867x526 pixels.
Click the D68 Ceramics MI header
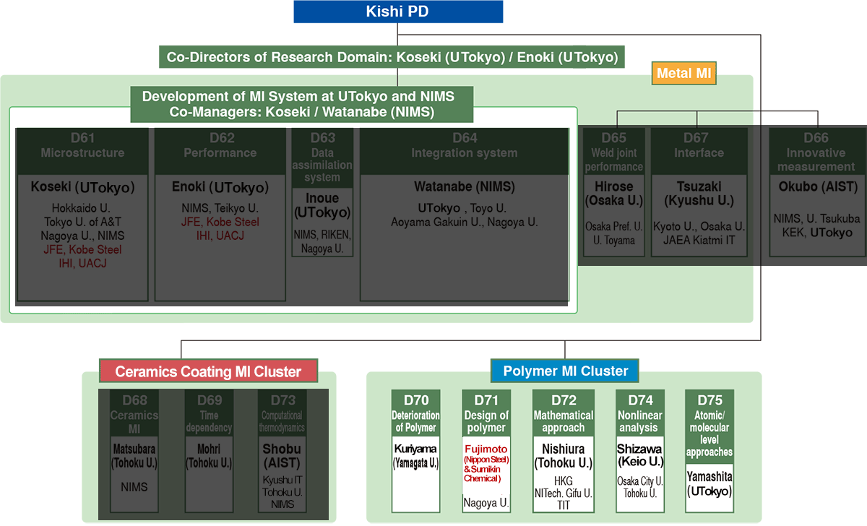[134, 414]
